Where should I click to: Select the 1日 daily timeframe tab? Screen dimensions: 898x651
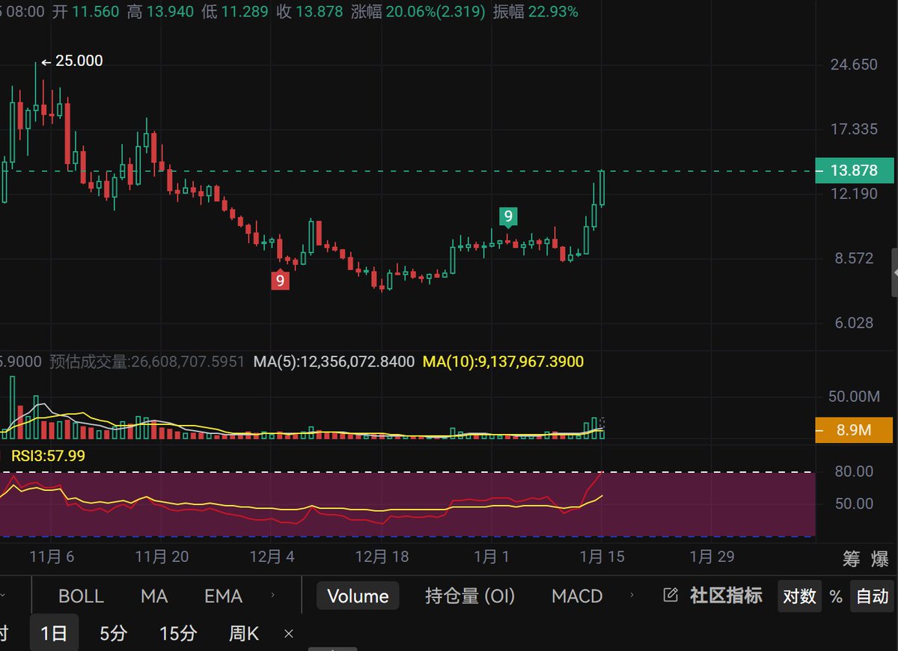pos(54,634)
